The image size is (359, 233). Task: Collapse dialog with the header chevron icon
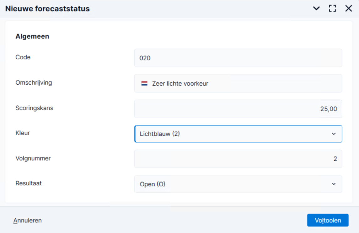click(316, 8)
